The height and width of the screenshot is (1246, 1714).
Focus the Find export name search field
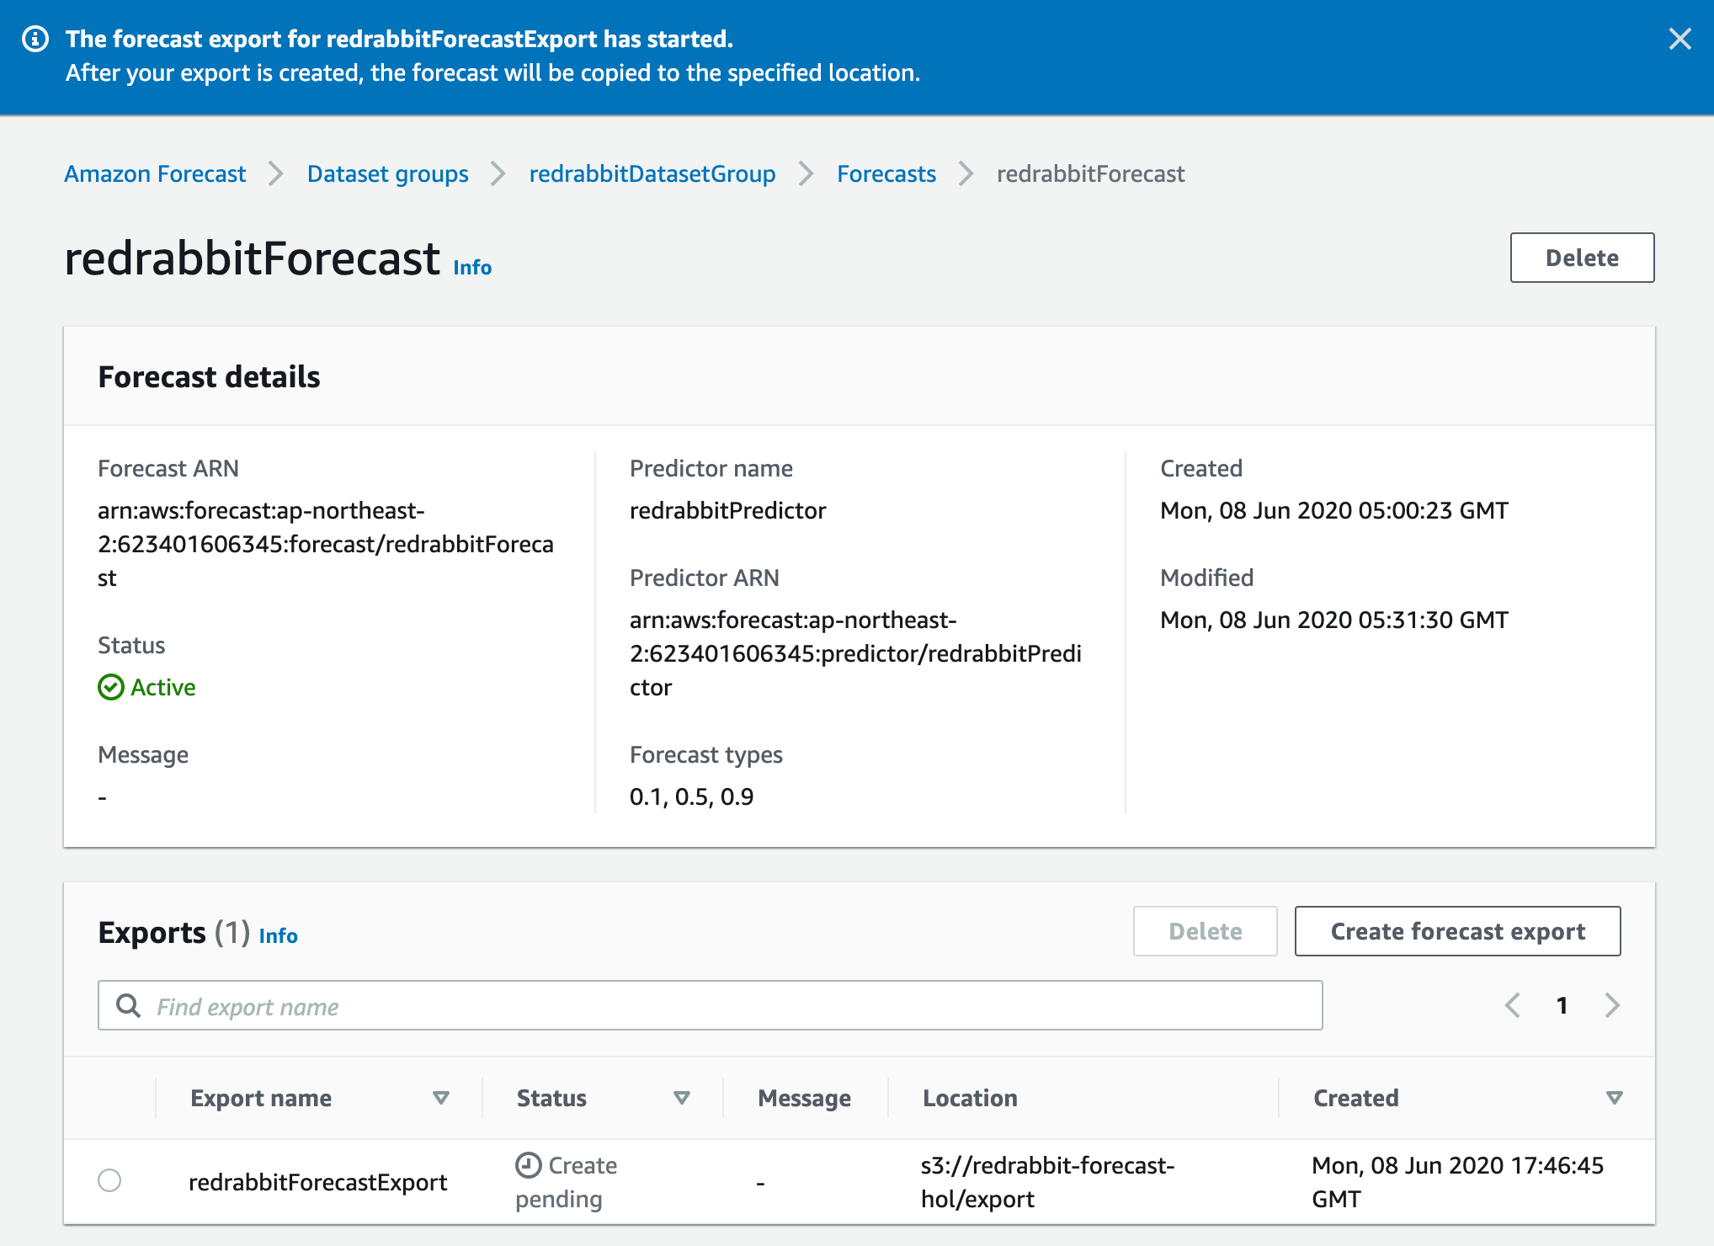click(x=710, y=1005)
